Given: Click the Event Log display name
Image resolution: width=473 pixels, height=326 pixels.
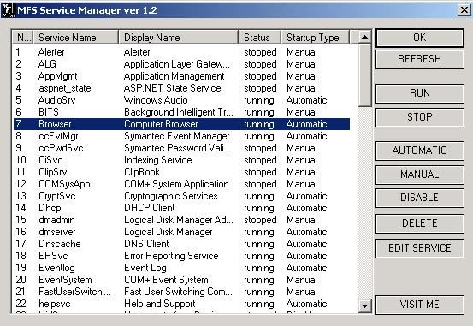Looking at the screenshot, I should coord(145,268).
